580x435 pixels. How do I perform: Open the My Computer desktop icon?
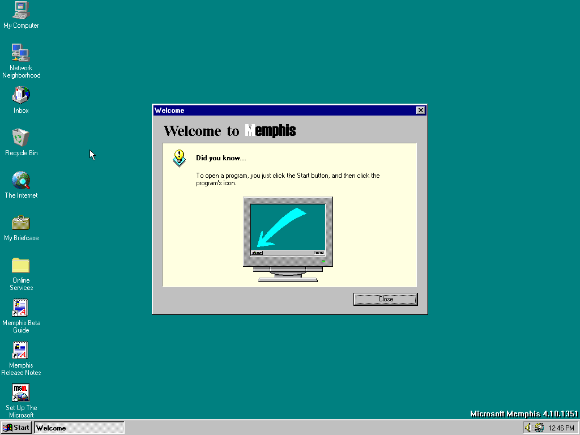pyautogui.click(x=21, y=10)
